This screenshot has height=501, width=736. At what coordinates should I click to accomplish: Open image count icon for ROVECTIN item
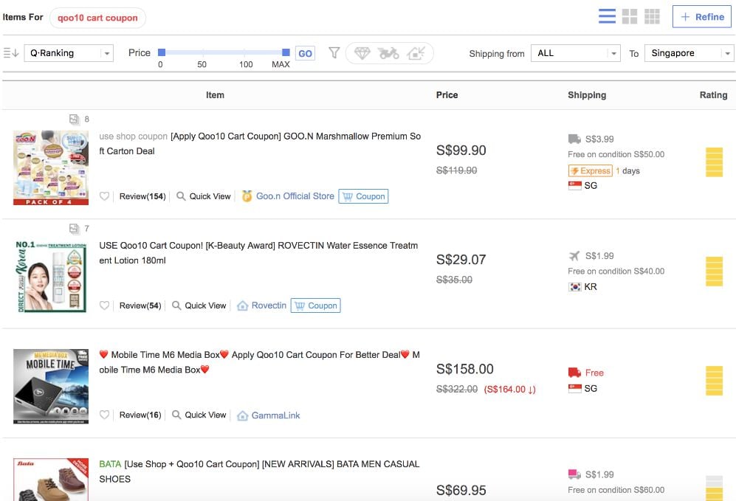tap(74, 229)
